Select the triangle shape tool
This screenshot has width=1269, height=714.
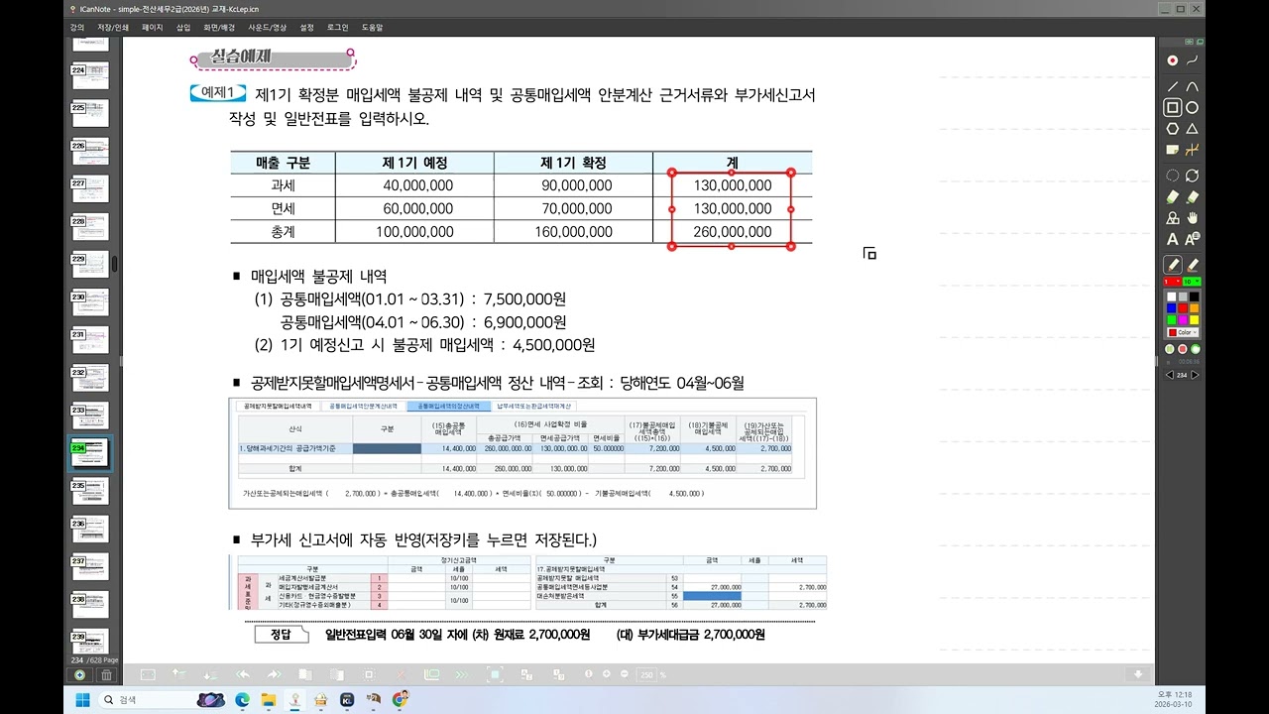1193,128
